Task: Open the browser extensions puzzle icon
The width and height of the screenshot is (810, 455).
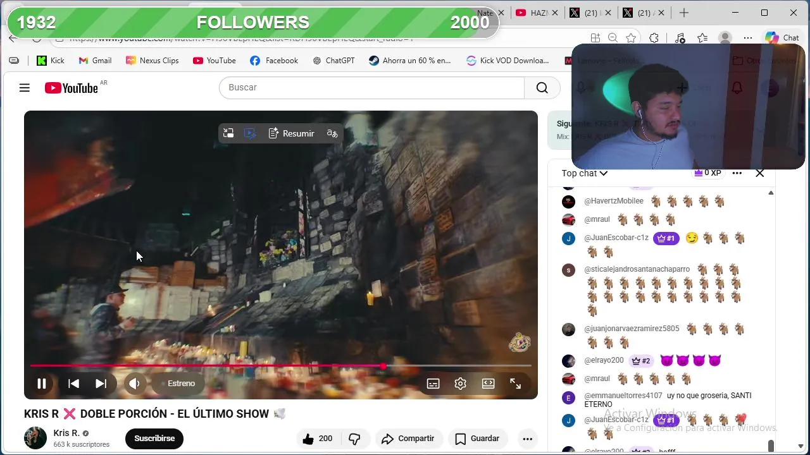Action: pos(654,38)
